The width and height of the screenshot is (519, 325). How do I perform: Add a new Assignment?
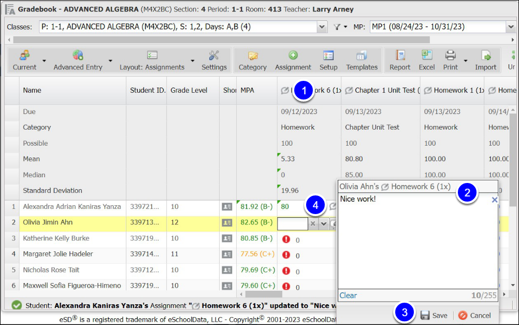(x=293, y=60)
